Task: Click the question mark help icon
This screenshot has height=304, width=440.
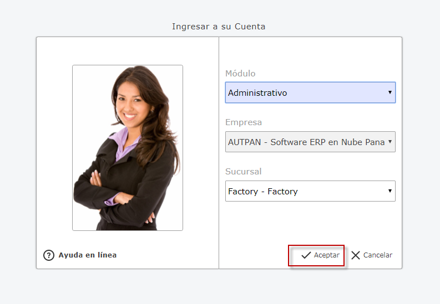Action: pos(49,255)
